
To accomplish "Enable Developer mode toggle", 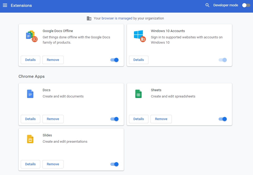I will tap(246, 5).
